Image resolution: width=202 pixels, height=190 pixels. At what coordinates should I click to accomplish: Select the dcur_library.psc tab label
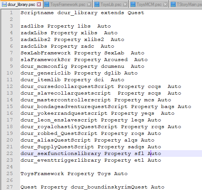21,4
